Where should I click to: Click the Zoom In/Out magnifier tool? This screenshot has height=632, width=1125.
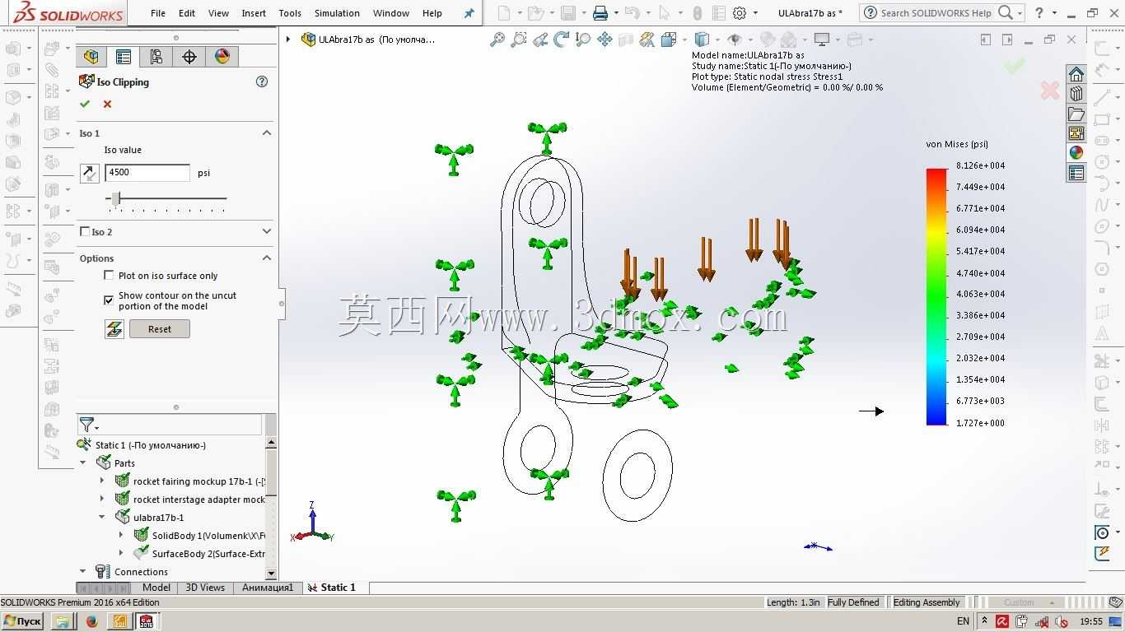pyautogui.click(x=583, y=39)
